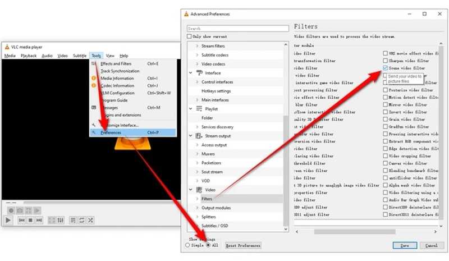This screenshot has width=449, height=261.
Task: Click the Previous media icon
Action: tap(22, 220)
